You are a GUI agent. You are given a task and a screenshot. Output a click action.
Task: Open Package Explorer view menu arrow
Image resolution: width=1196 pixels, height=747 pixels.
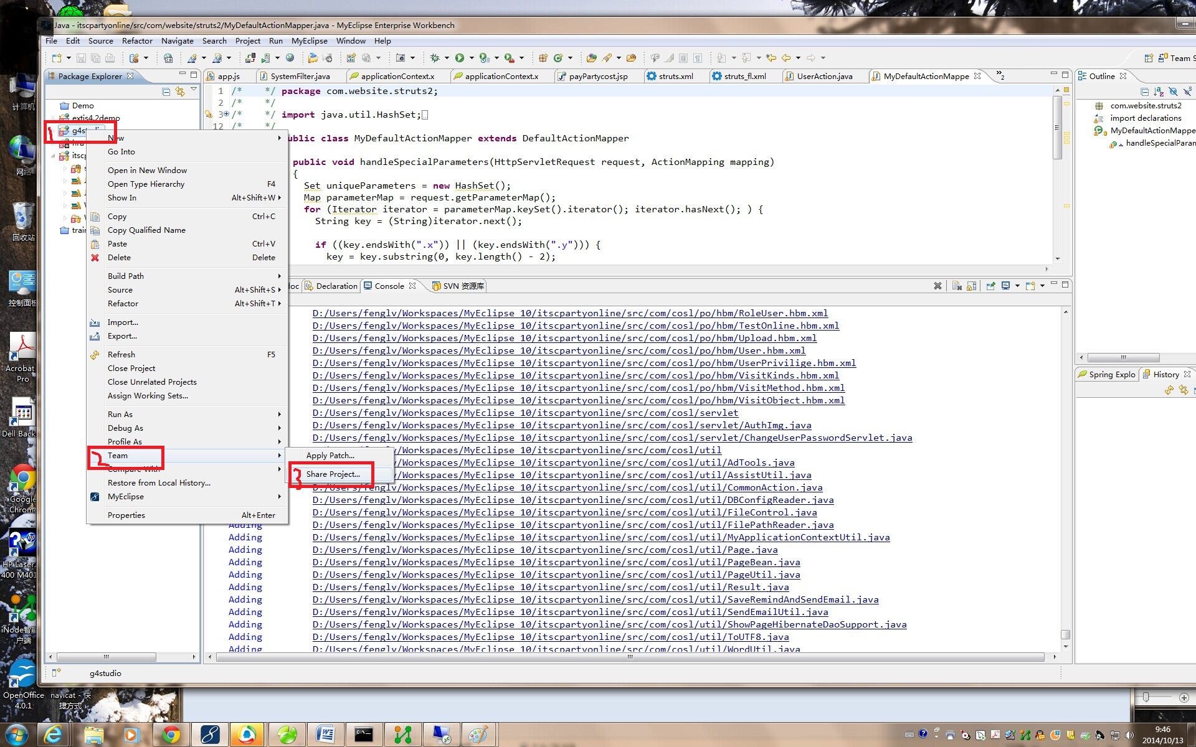click(194, 90)
